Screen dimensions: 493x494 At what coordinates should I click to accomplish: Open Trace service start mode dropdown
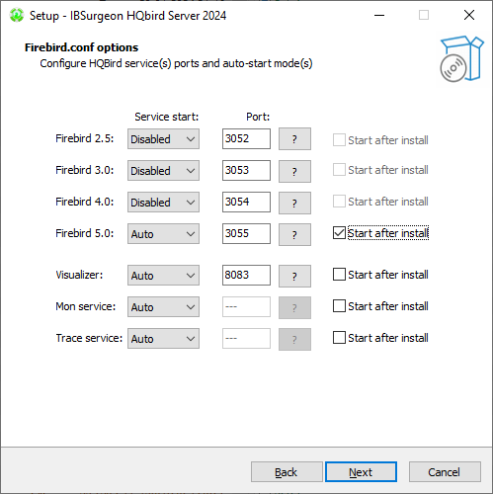(x=163, y=339)
